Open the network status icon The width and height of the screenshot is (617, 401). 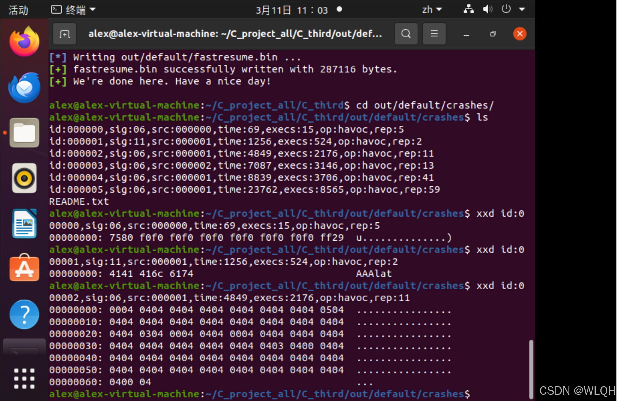click(468, 9)
